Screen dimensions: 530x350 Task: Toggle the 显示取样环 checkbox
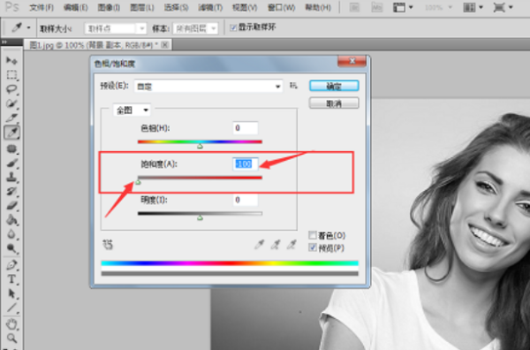pyautogui.click(x=233, y=27)
